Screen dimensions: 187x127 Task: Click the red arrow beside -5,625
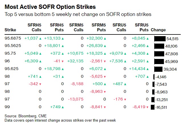(x=105, y=76)
